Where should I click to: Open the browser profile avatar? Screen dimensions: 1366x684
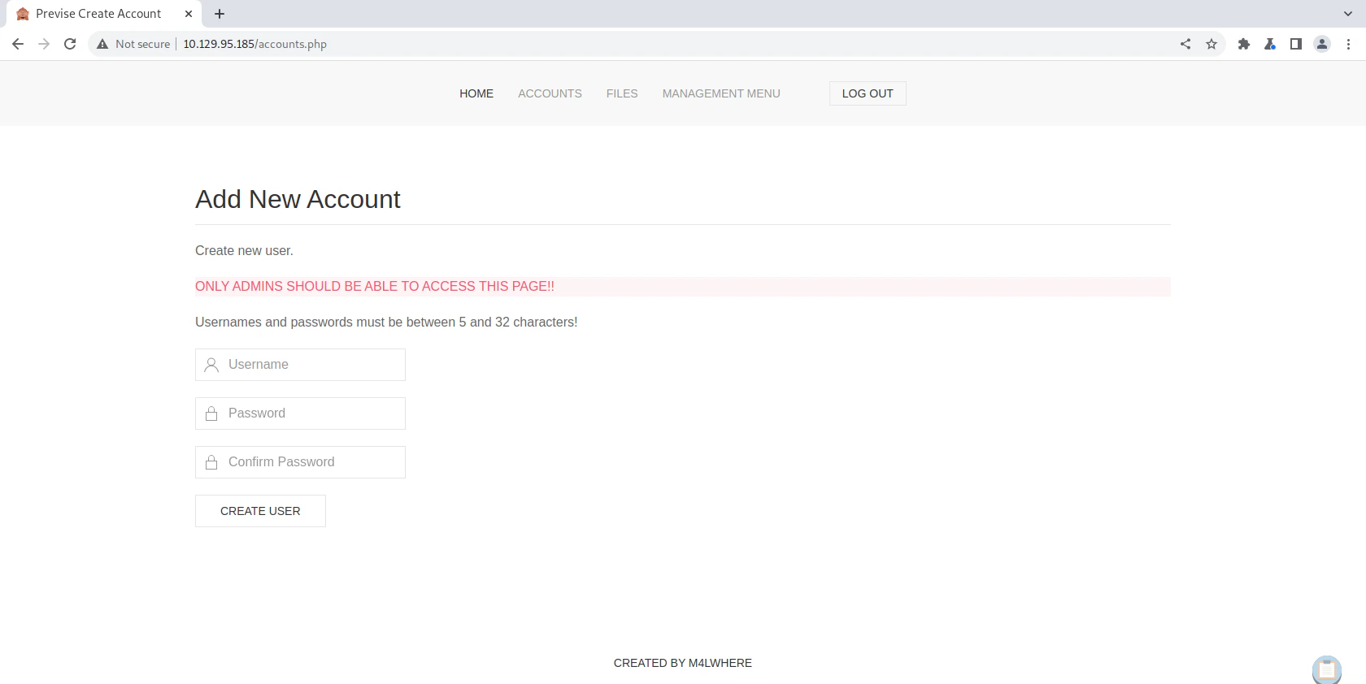[1322, 44]
